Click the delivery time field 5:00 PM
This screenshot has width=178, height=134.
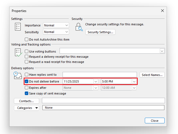click(x=116, y=81)
